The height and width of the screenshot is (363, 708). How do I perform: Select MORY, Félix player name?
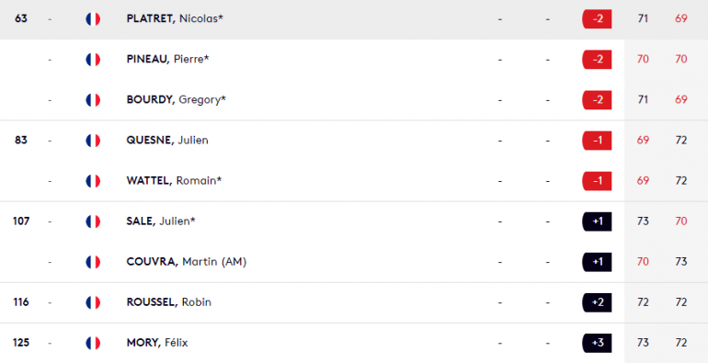point(157,343)
